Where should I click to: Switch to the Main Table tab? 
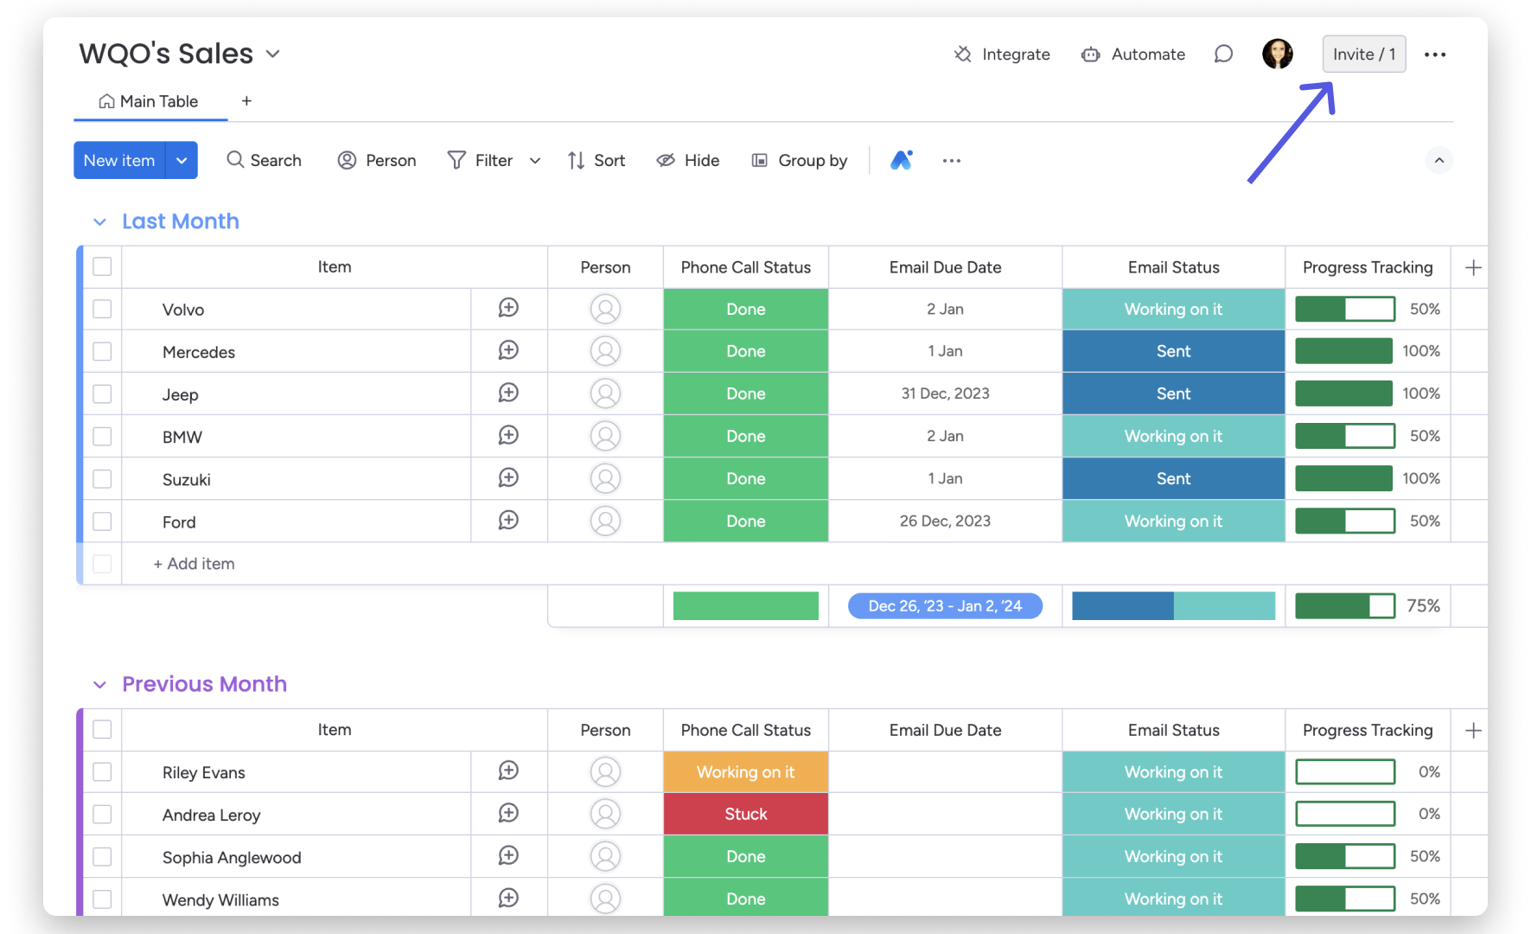(150, 101)
